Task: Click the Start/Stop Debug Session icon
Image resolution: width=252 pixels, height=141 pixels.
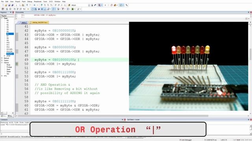Action: pos(99,5)
